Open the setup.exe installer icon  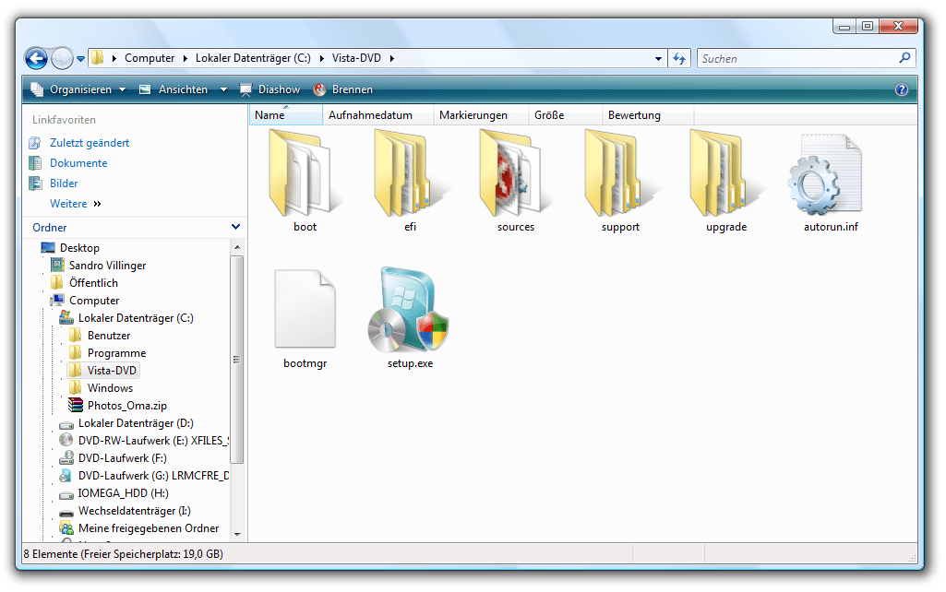(410, 312)
